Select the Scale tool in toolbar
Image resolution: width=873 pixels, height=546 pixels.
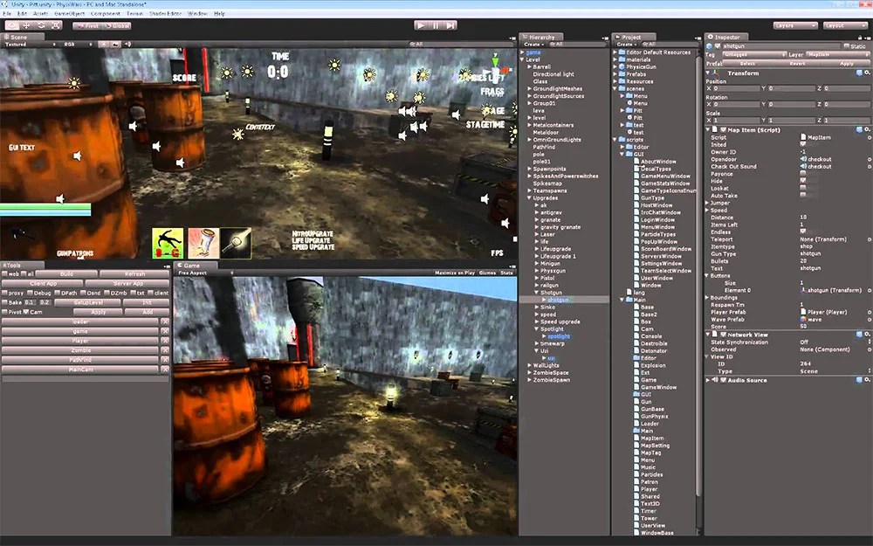tap(56, 25)
